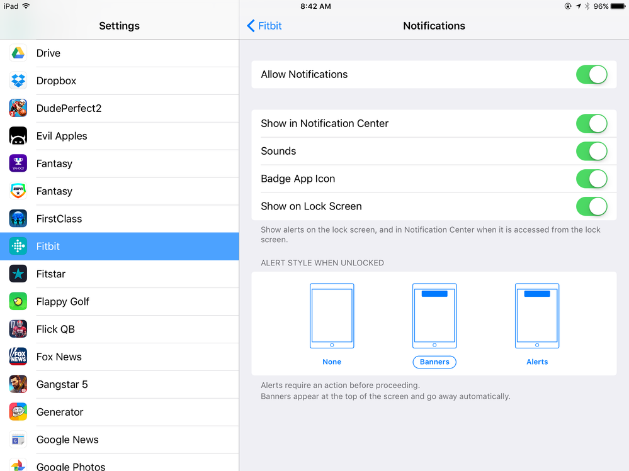Viewport: 629px width, 471px height.
Task: Tap the Alert Style When Unlocked header
Action: (x=322, y=263)
